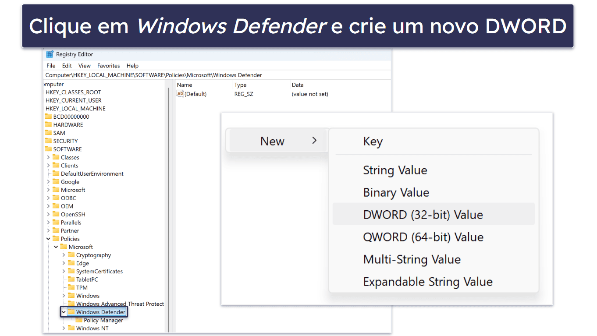The image size is (597, 336).
Task: Select the HKEY_CLASSES_ROOT key
Action: [73, 92]
